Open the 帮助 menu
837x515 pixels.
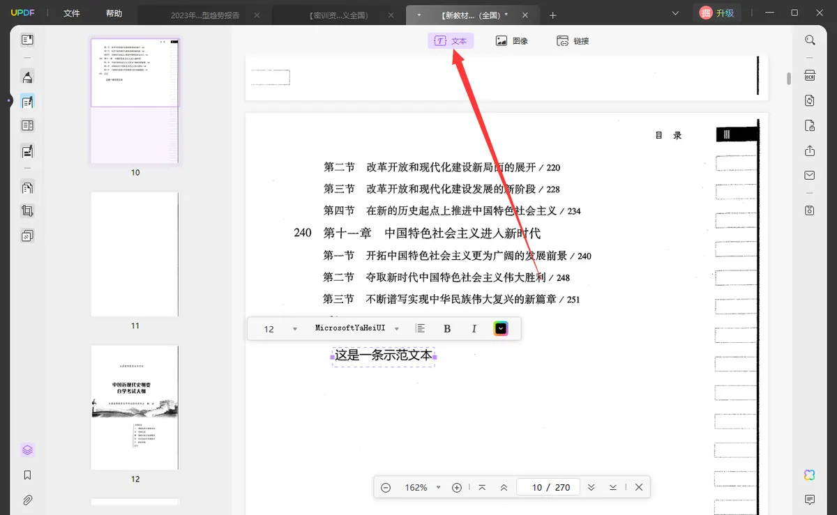tap(114, 13)
